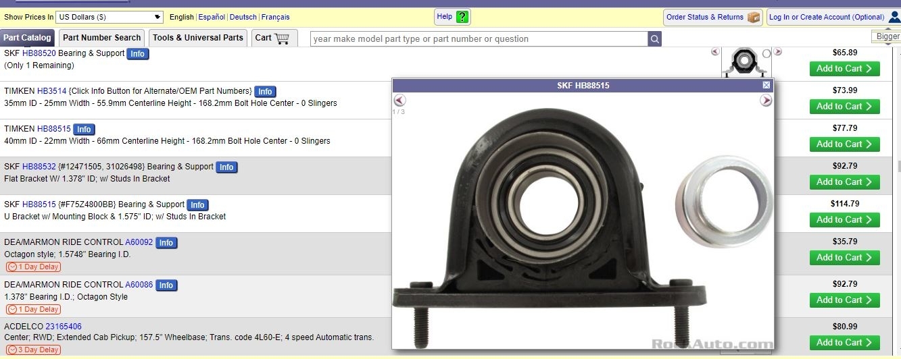Open TIMKEN part number link HB88515
The height and width of the screenshot is (359, 901).
coord(54,129)
